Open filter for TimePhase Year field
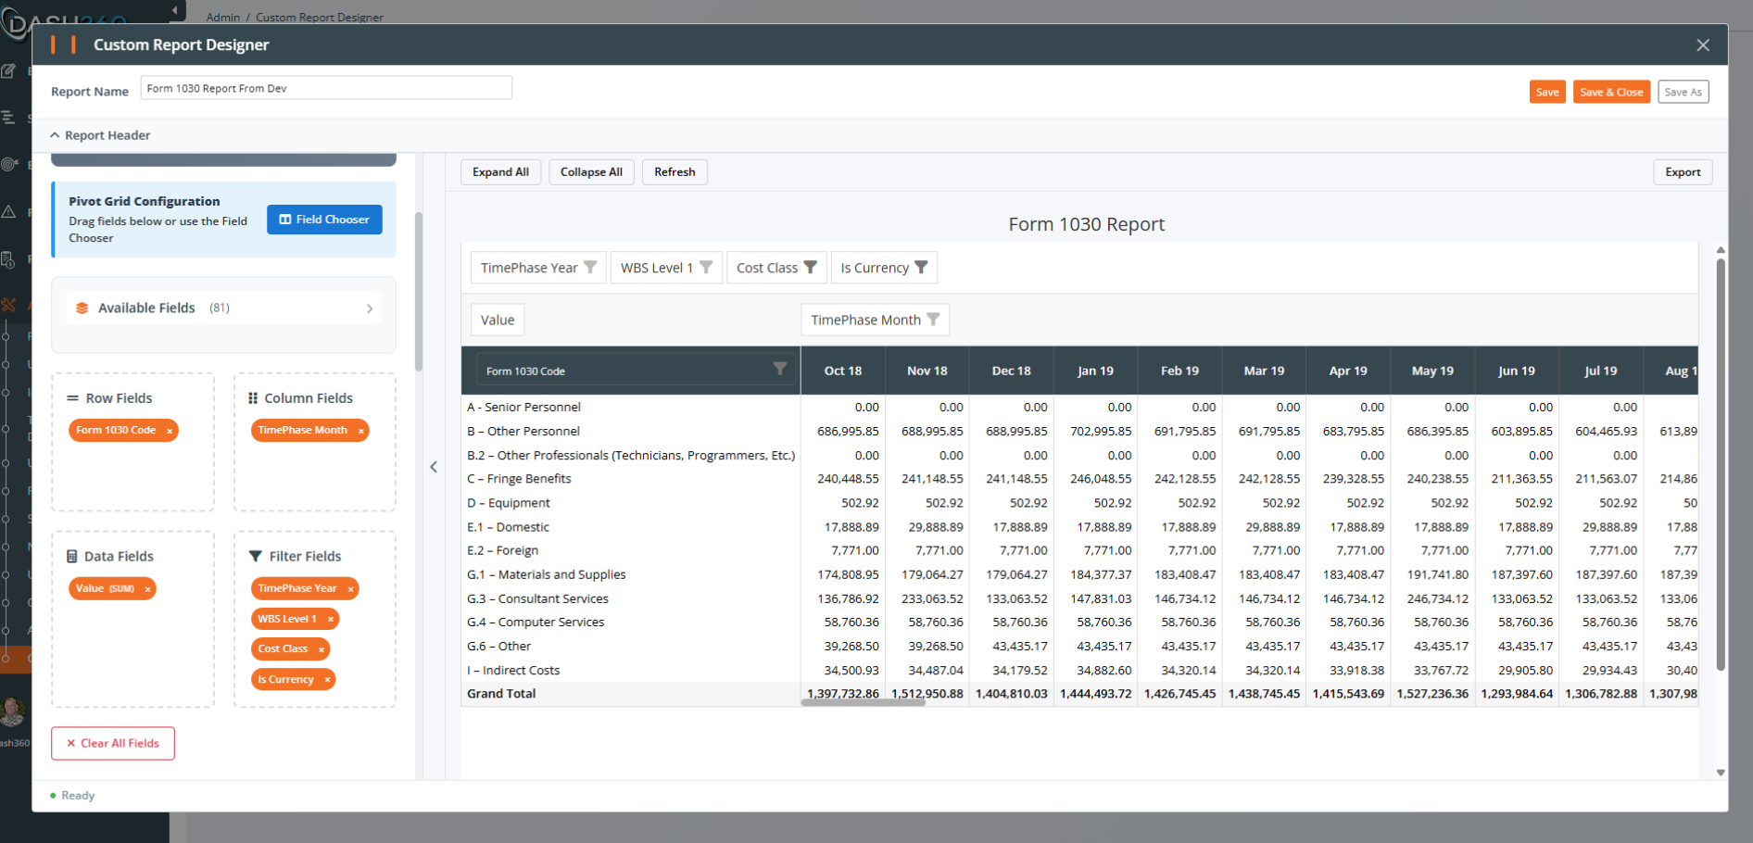The image size is (1753, 843). tap(590, 268)
